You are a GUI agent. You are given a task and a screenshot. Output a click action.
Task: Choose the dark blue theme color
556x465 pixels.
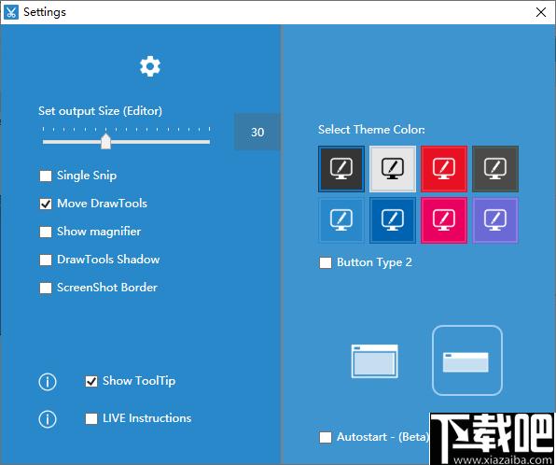click(392, 220)
